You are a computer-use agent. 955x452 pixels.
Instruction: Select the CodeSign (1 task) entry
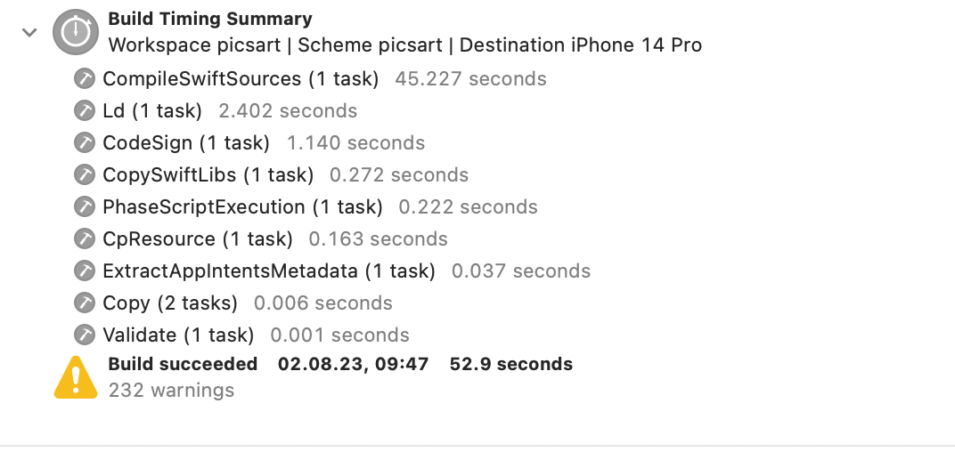click(x=249, y=142)
